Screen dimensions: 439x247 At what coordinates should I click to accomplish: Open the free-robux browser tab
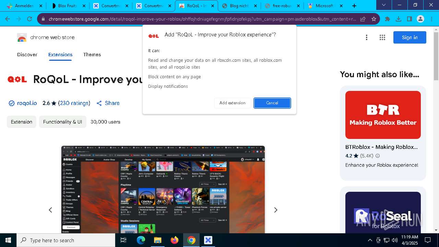pyautogui.click(x=282, y=6)
